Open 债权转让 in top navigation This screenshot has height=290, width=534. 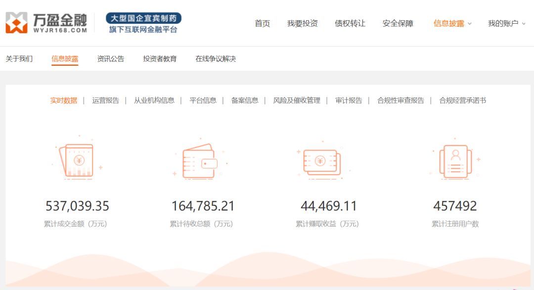pyautogui.click(x=350, y=24)
